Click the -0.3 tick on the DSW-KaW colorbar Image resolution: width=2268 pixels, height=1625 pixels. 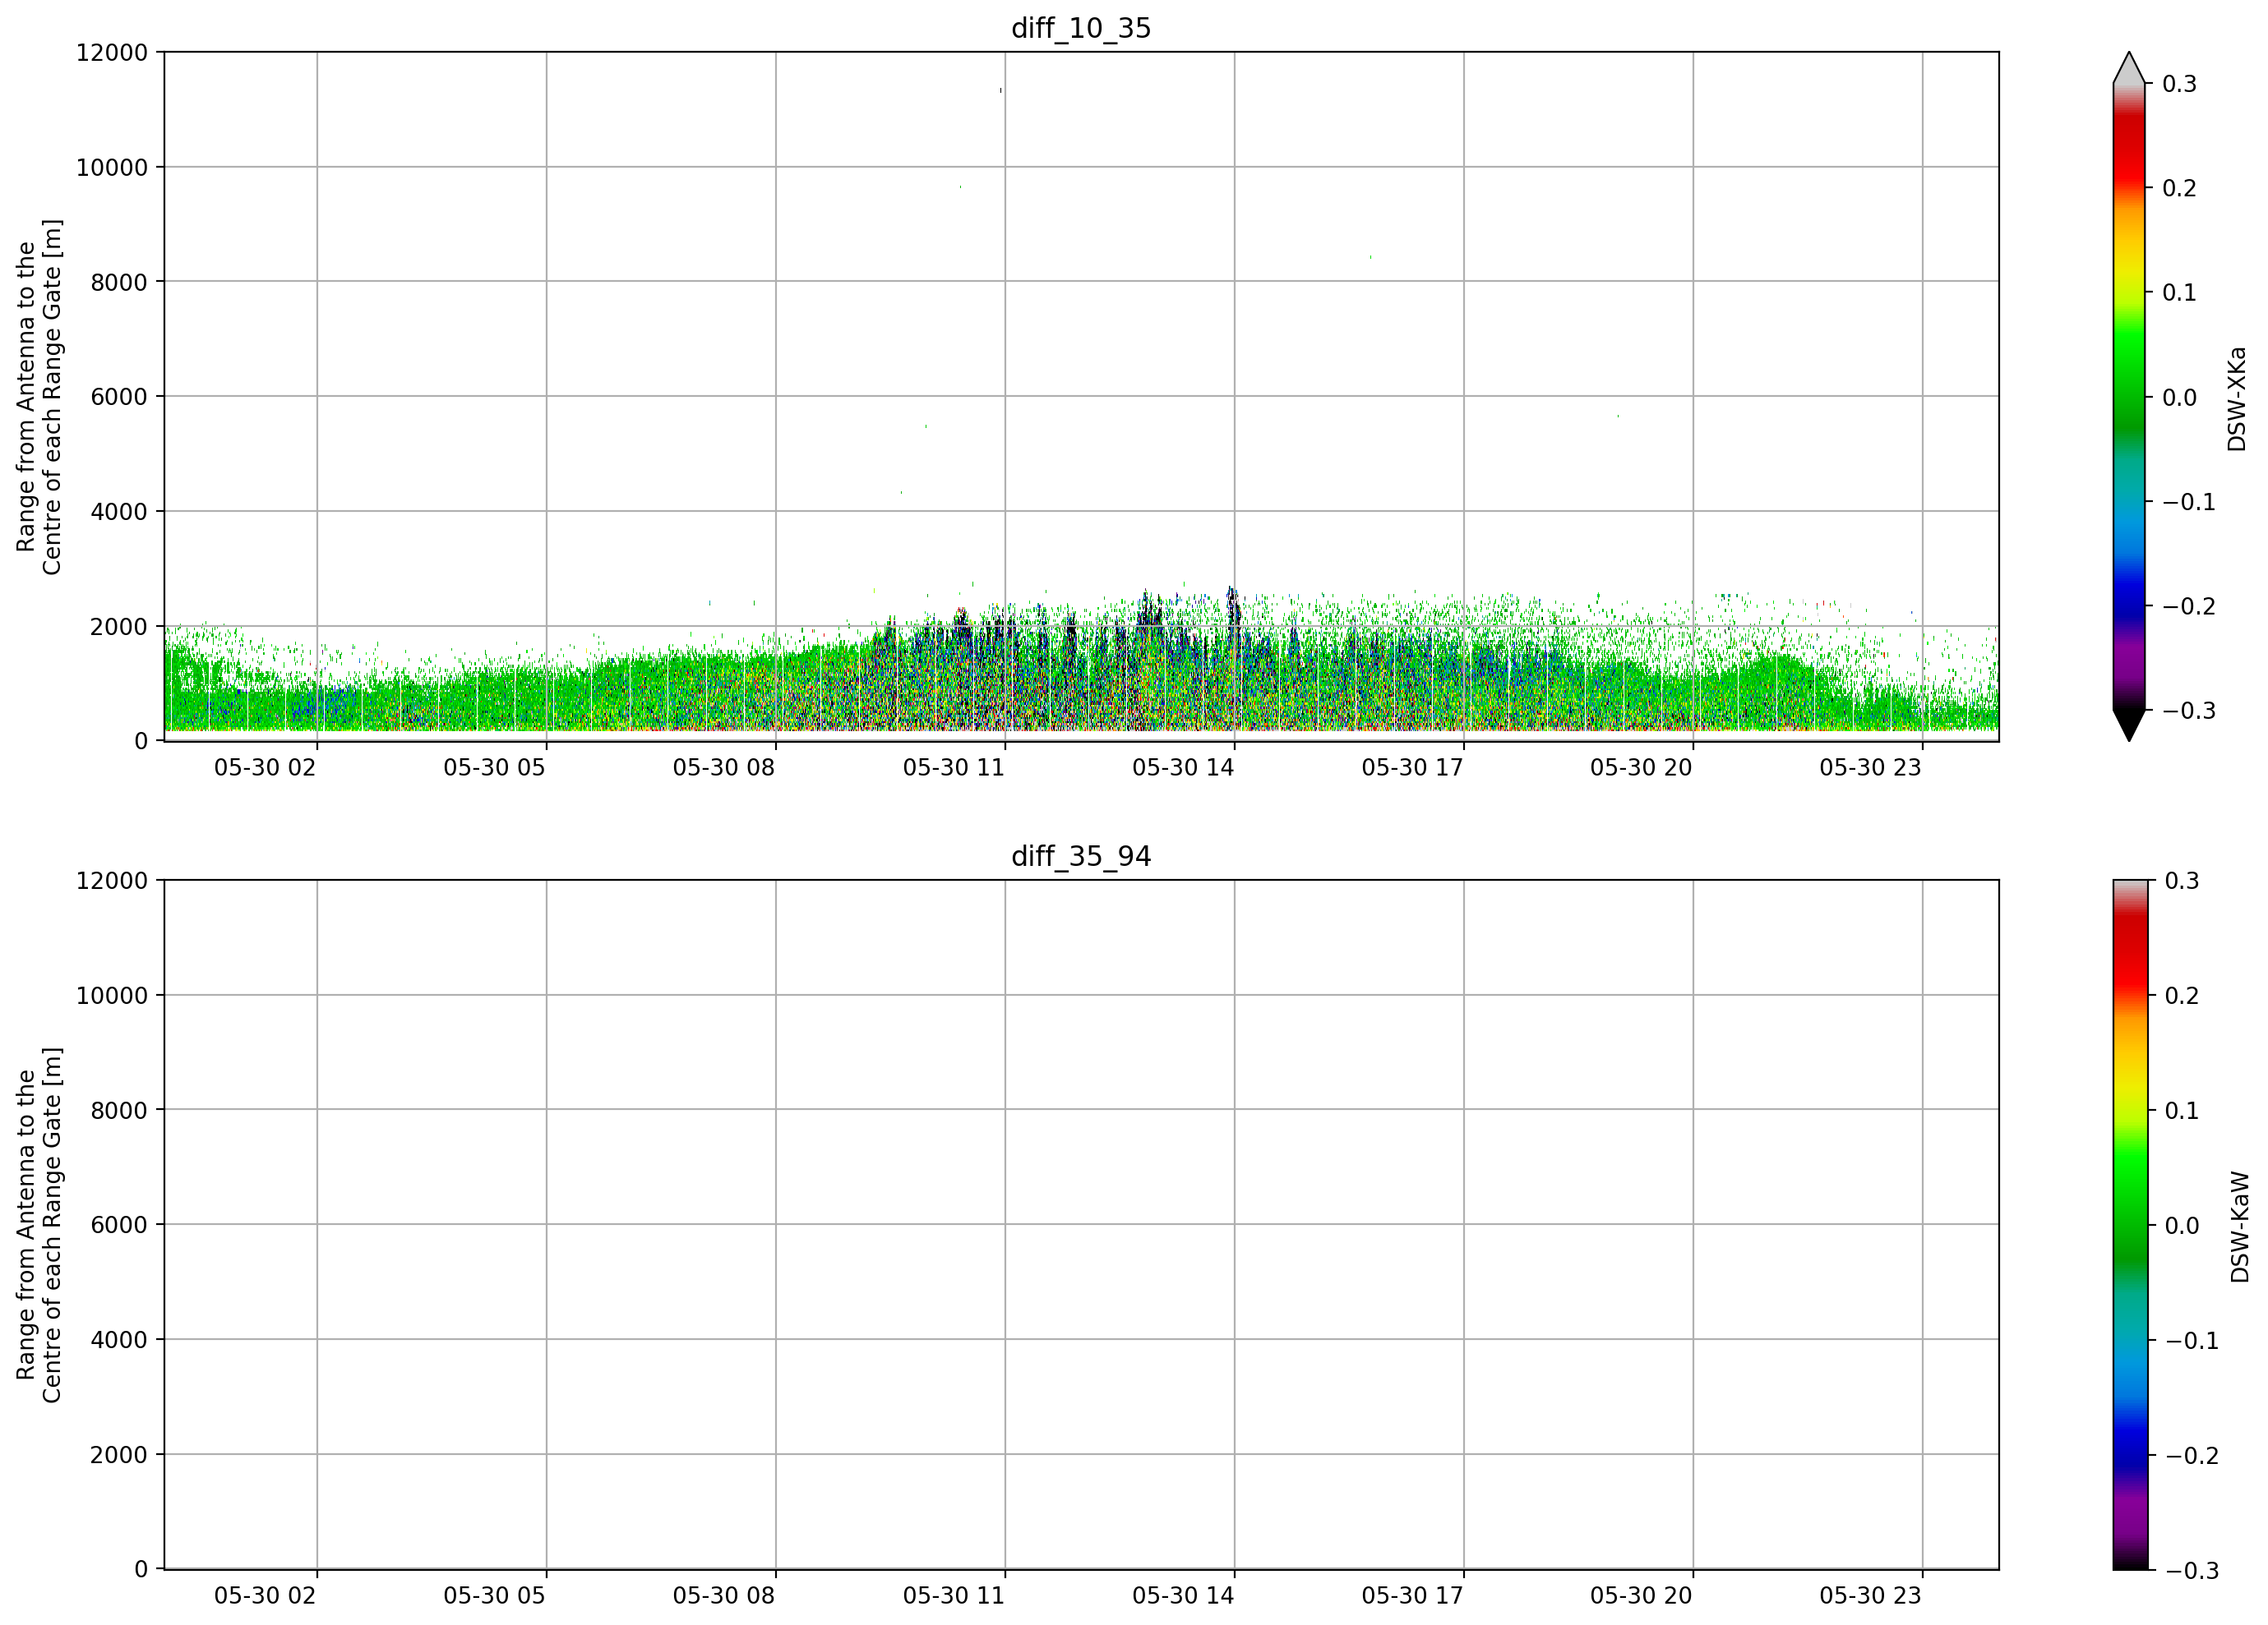click(x=2192, y=1571)
